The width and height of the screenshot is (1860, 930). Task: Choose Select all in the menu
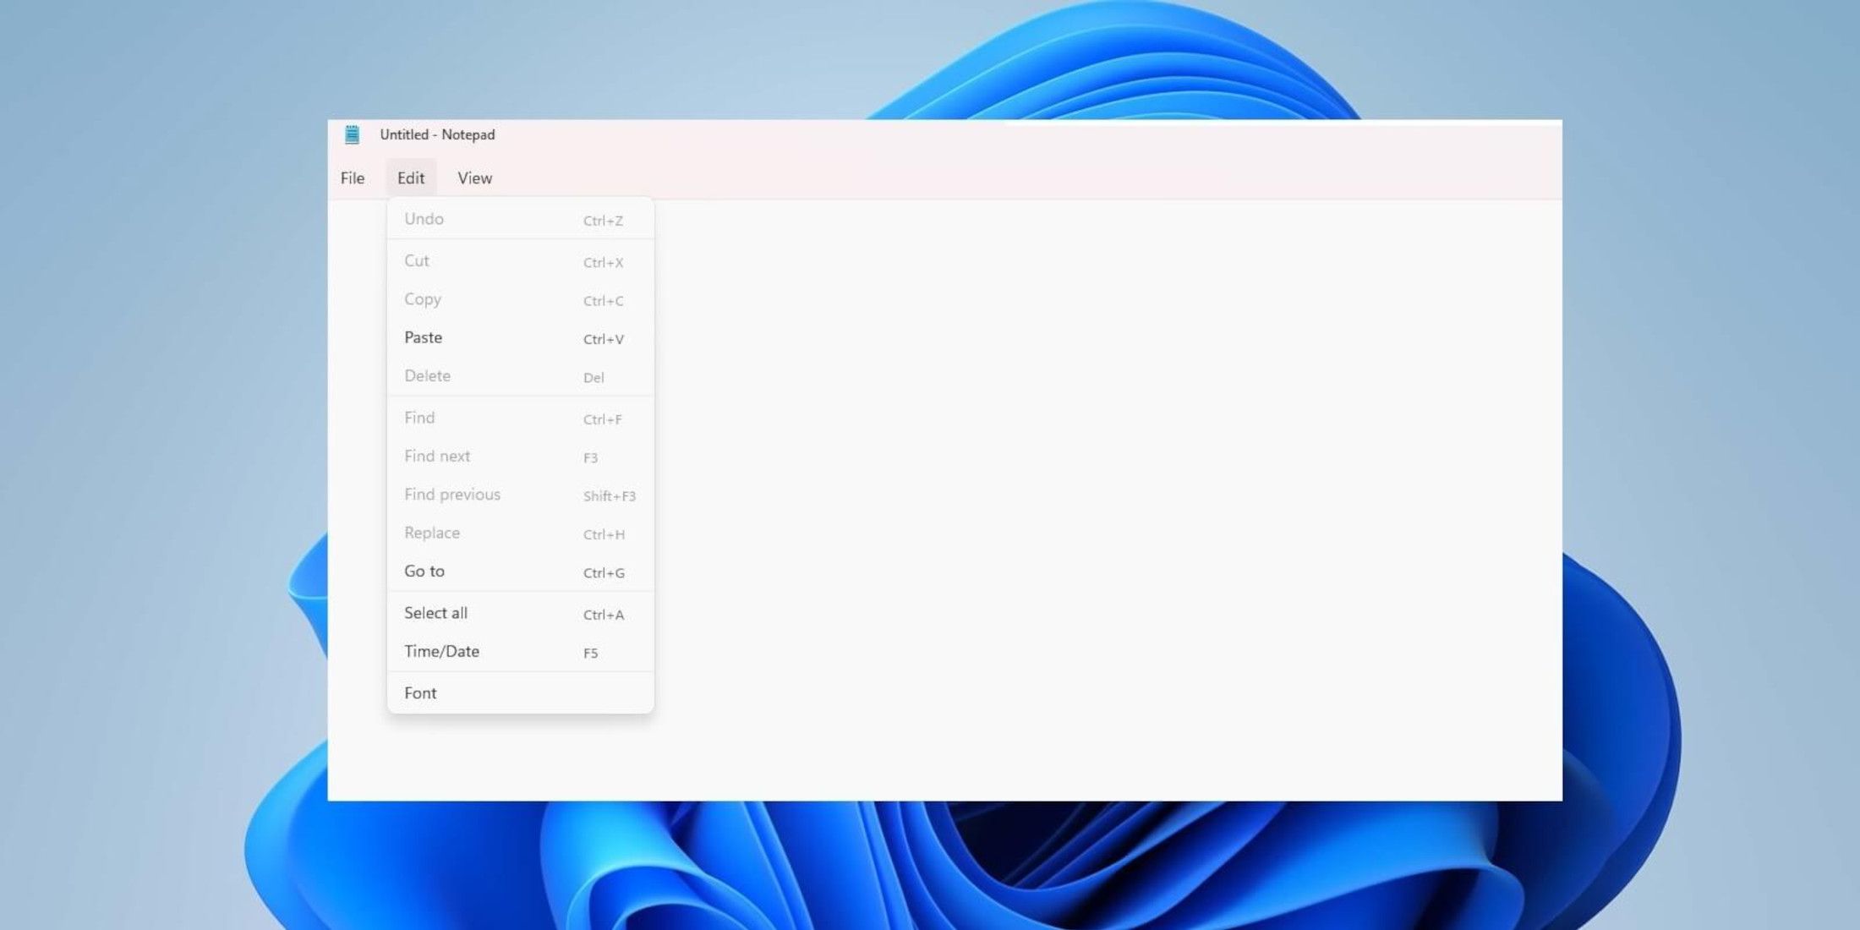pos(520,613)
